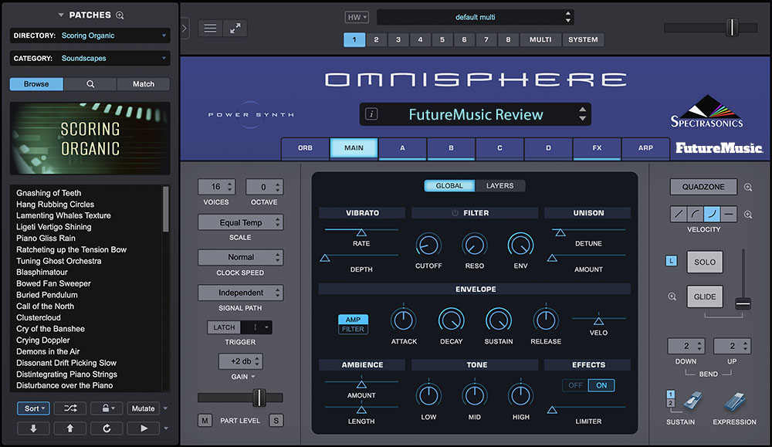Collapse the patch browser side arrow
Screen dimensions: 772x447
pos(185,29)
